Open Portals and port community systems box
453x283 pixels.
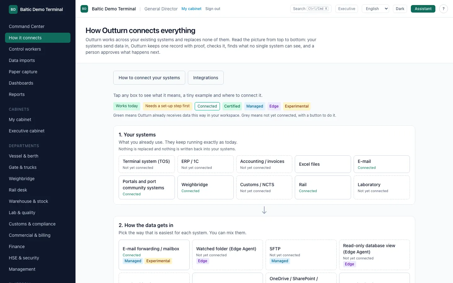click(x=147, y=187)
